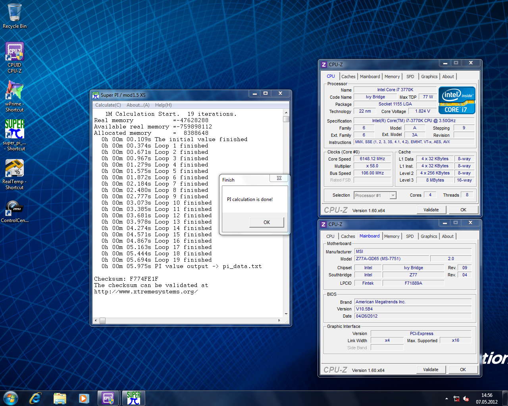Select About tab in upper CPU-Z window
Screen dimensions: 508x406
coord(448,77)
